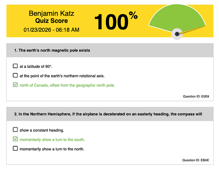
Task: Check the 'turn to the north' checkbox
Action: pos(15,148)
